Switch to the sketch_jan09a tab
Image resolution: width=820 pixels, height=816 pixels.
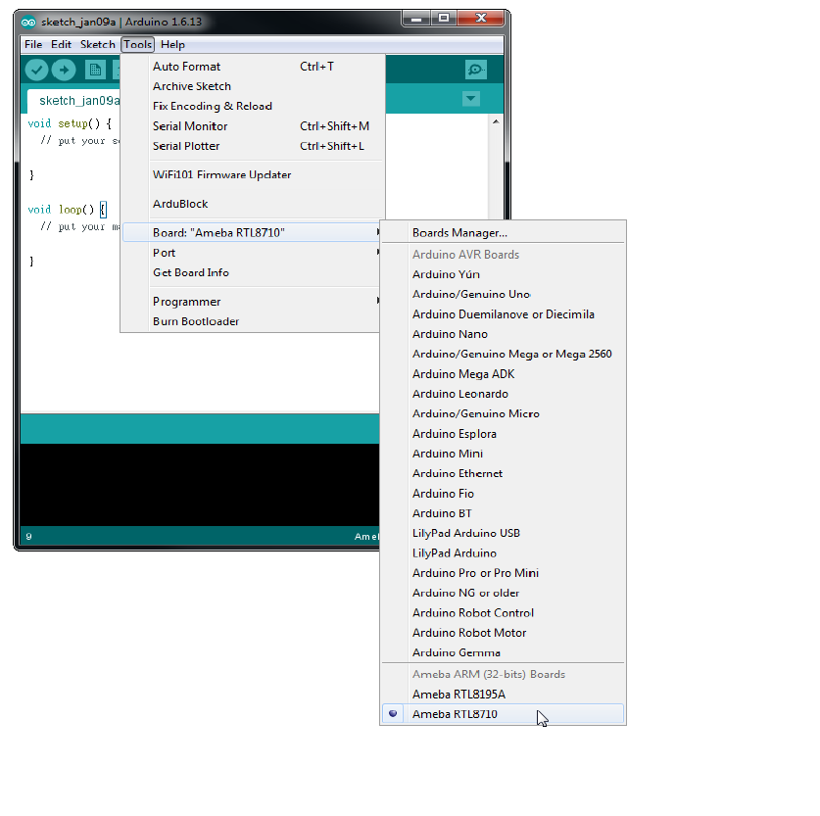click(x=73, y=101)
